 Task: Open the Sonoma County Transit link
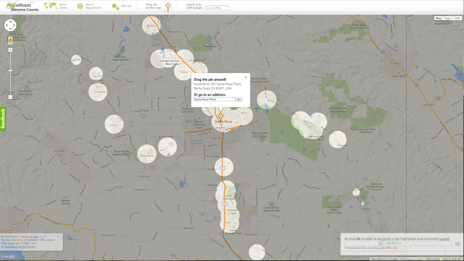pyautogui.click(x=20, y=247)
